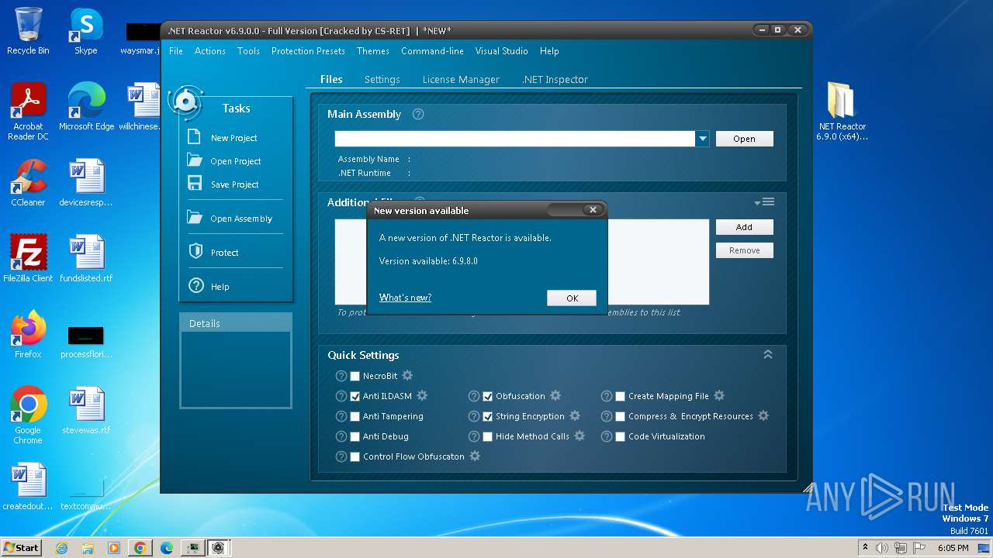The height and width of the screenshot is (558, 993).
Task: Open Protection Presets menu
Action: pyautogui.click(x=308, y=51)
